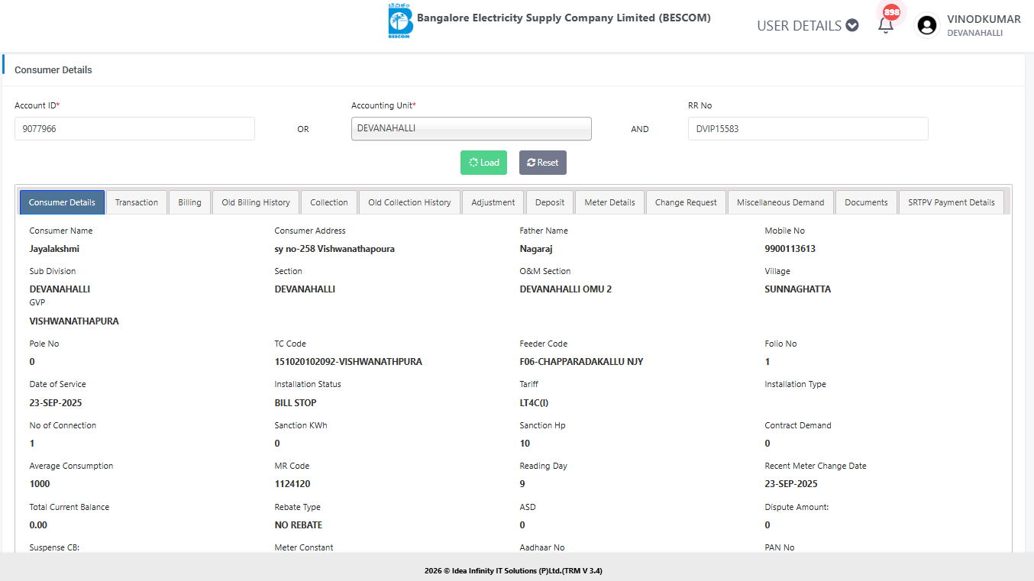1034x581 pixels.
Task: Select the Old Billing History tab
Action: (256, 202)
